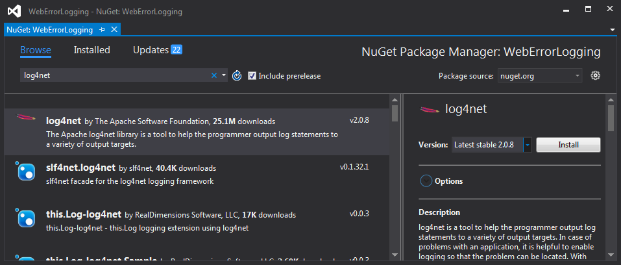Open NuGet settings gear
The height and width of the screenshot is (265, 621).
[595, 75]
